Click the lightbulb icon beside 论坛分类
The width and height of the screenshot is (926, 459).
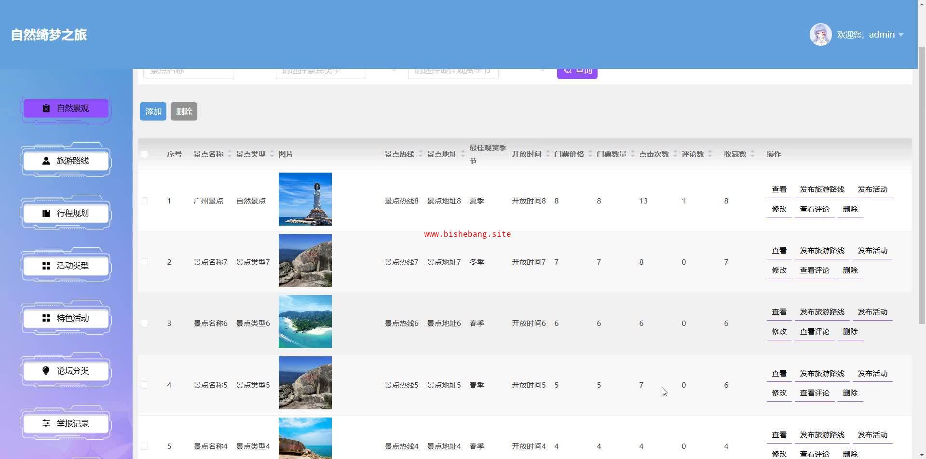46,371
